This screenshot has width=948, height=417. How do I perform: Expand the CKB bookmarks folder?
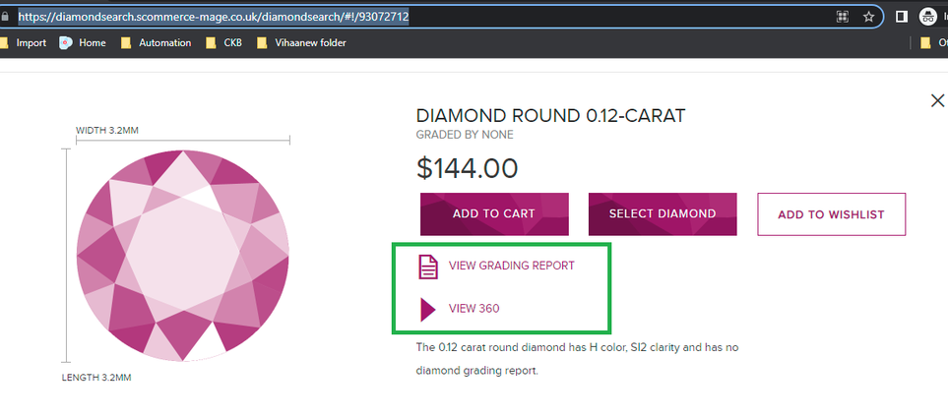click(x=223, y=43)
